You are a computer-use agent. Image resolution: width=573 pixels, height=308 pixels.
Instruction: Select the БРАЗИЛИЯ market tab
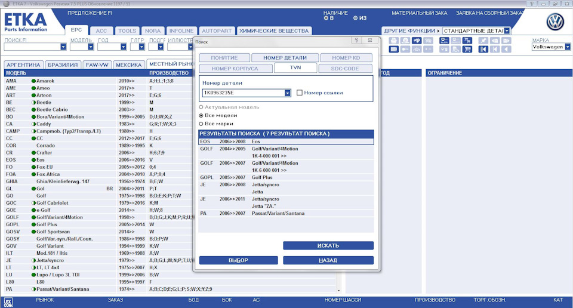click(x=63, y=64)
